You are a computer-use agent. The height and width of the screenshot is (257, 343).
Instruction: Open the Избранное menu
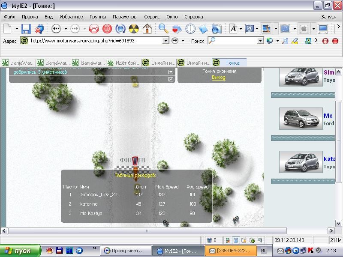71,17
